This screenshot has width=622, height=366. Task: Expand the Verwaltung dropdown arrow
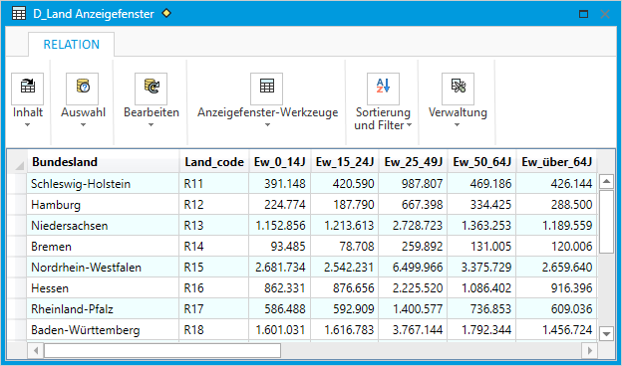pyautogui.click(x=457, y=125)
